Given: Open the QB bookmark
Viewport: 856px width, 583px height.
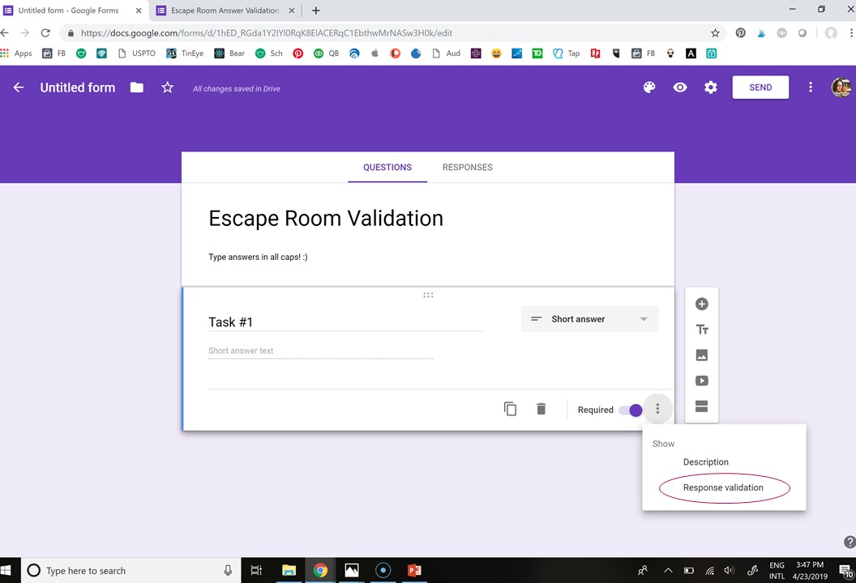Looking at the screenshot, I should click(327, 53).
